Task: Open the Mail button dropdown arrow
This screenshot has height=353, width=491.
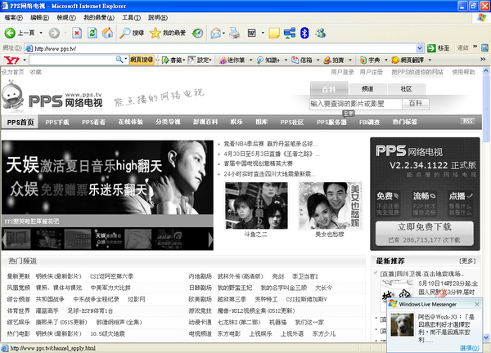Action: (223, 33)
